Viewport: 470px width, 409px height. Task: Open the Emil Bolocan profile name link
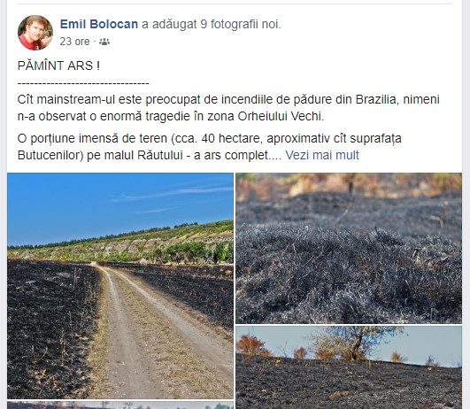[99, 24]
